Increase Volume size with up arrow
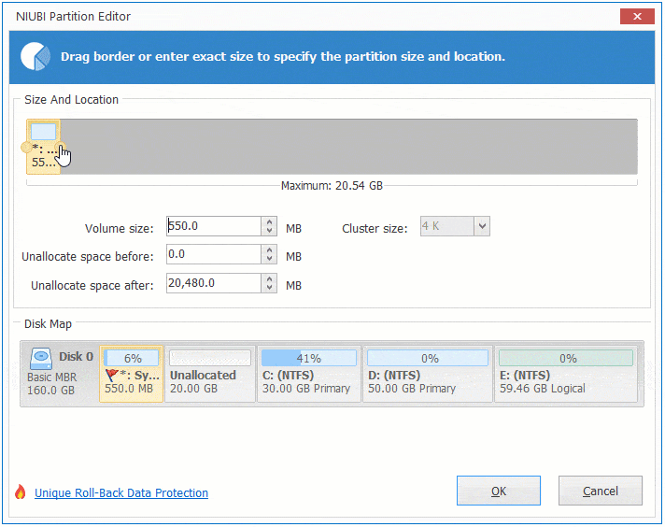The height and width of the screenshot is (527, 665). coord(270,221)
